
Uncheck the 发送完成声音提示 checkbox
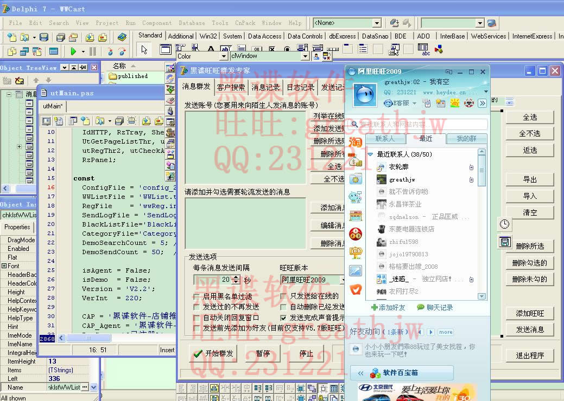(283, 318)
